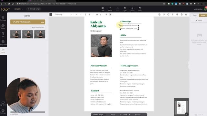Viewport: 207px width, 116px height.
Task: Click the Preview button
Action: click(x=138, y=115)
